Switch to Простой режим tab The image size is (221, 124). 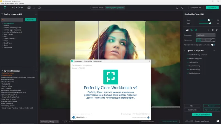pyautogui.click(x=98, y=8)
